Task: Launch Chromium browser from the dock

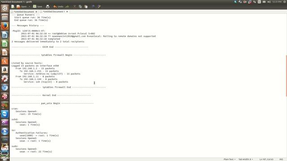Action: tap(5, 88)
